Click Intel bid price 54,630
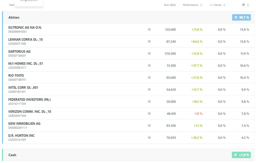 [x=171, y=90]
